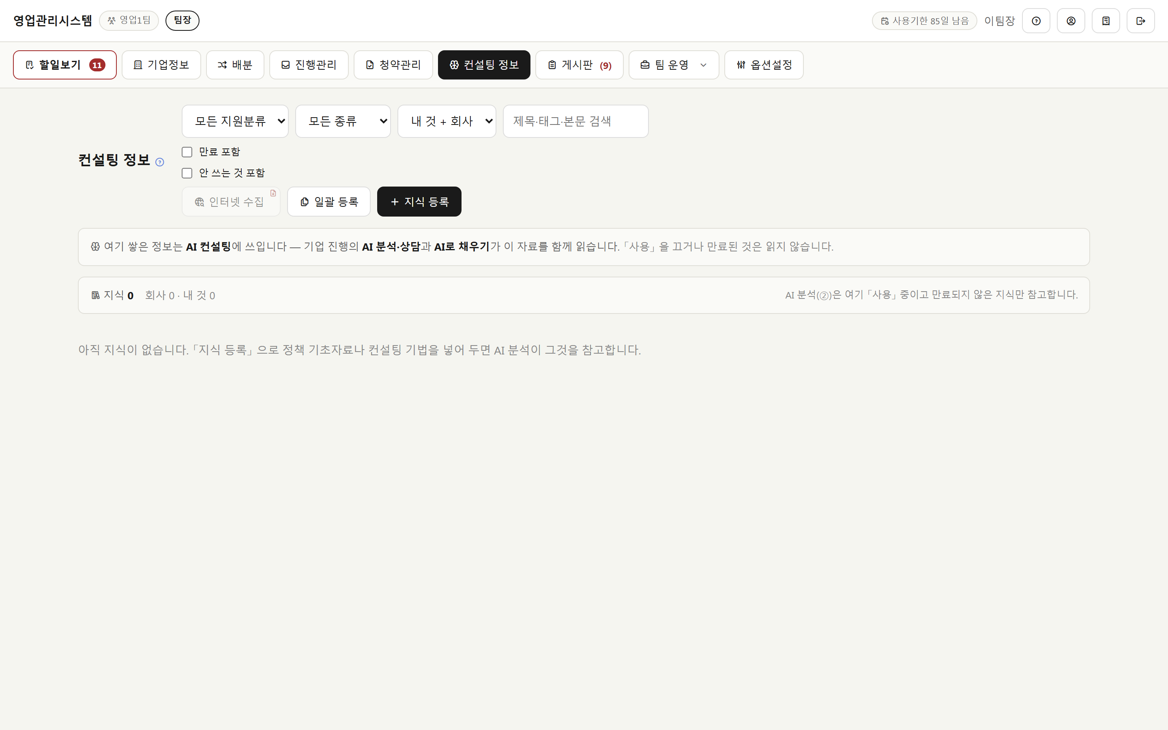
Task: Click the 사용기한 85일 남음 badge
Action: coord(924,21)
